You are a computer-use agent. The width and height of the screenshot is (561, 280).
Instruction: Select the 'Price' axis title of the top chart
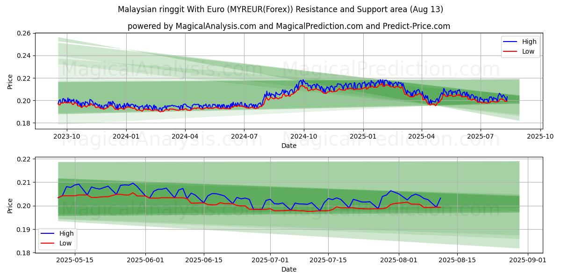tap(10, 81)
